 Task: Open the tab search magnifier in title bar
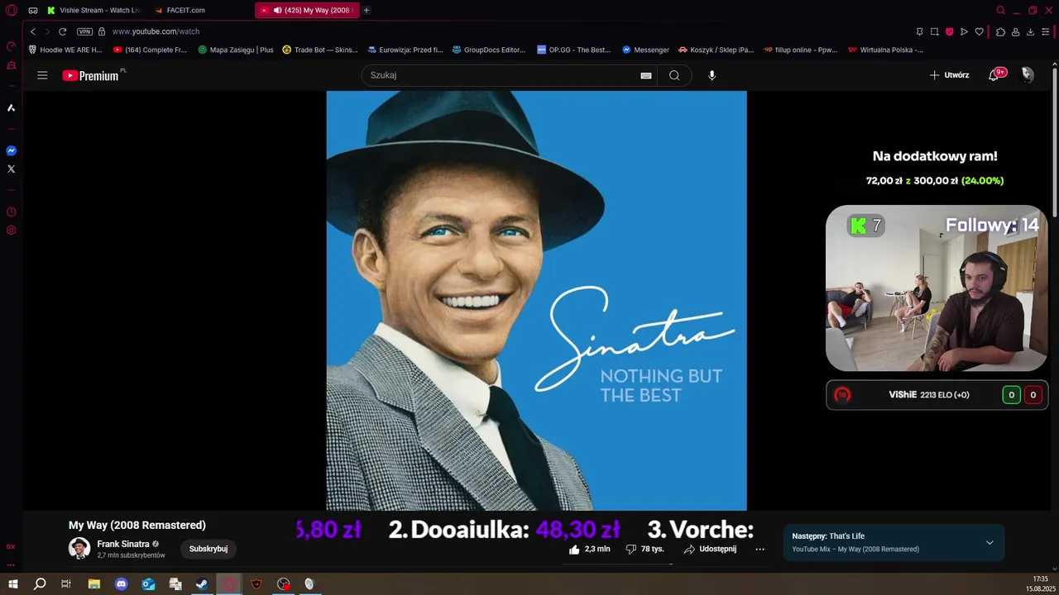(1000, 10)
